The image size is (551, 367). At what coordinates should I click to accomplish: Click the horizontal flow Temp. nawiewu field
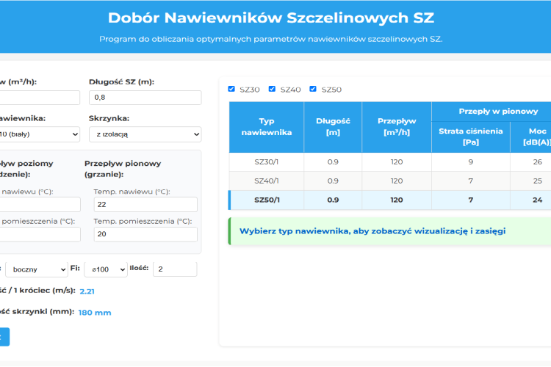40,204
